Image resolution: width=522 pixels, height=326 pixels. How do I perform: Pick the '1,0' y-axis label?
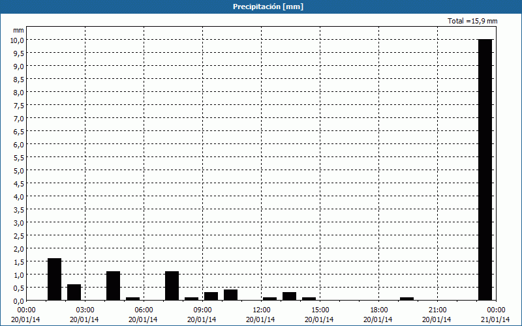[19, 274]
